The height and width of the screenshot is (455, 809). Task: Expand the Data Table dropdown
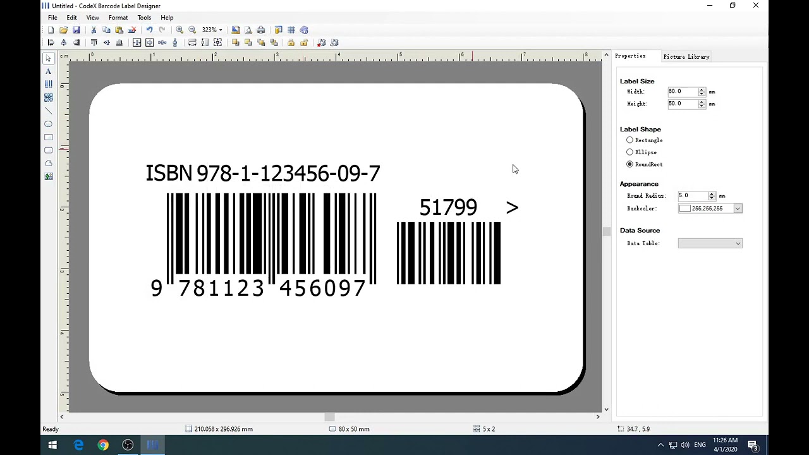click(x=738, y=243)
